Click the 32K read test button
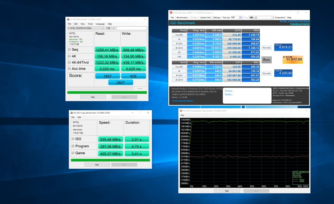334x204 pixels. (179, 52)
